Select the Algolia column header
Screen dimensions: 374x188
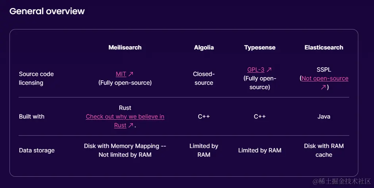(204, 48)
